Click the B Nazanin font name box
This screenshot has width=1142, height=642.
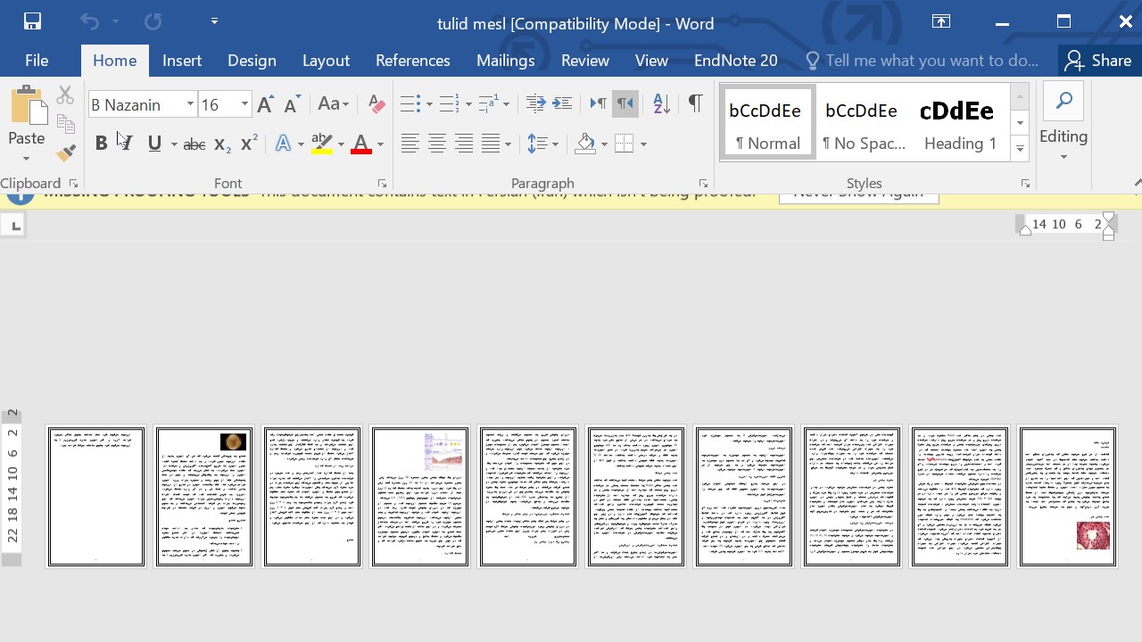pyautogui.click(x=136, y=104)
